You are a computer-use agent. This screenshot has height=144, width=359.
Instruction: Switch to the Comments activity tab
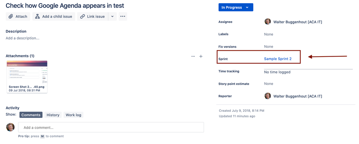pyautogui.click(x=31, y=115)
